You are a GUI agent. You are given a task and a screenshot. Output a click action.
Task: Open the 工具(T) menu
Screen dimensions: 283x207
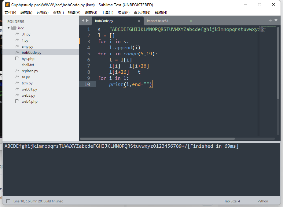point(107,13)
